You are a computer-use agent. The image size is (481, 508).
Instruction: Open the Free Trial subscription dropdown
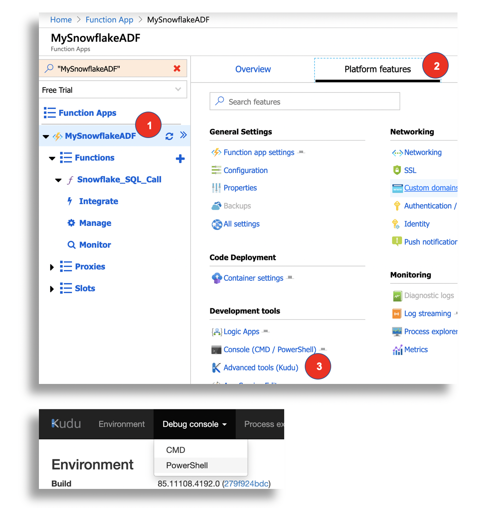113,90
